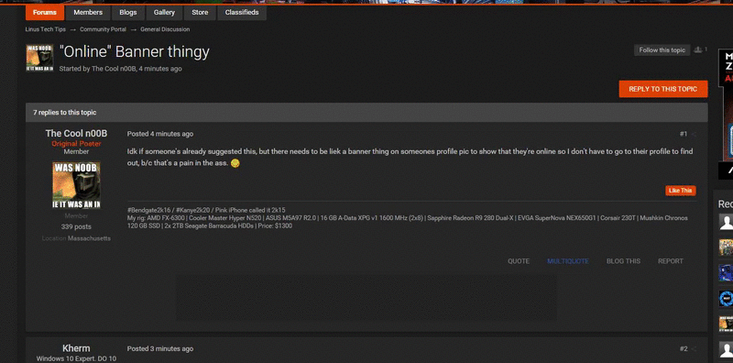Open topic starter avatar beside title
Image resolution: width=733 pixels, height=363 pixels.
[x=39, y=58]
